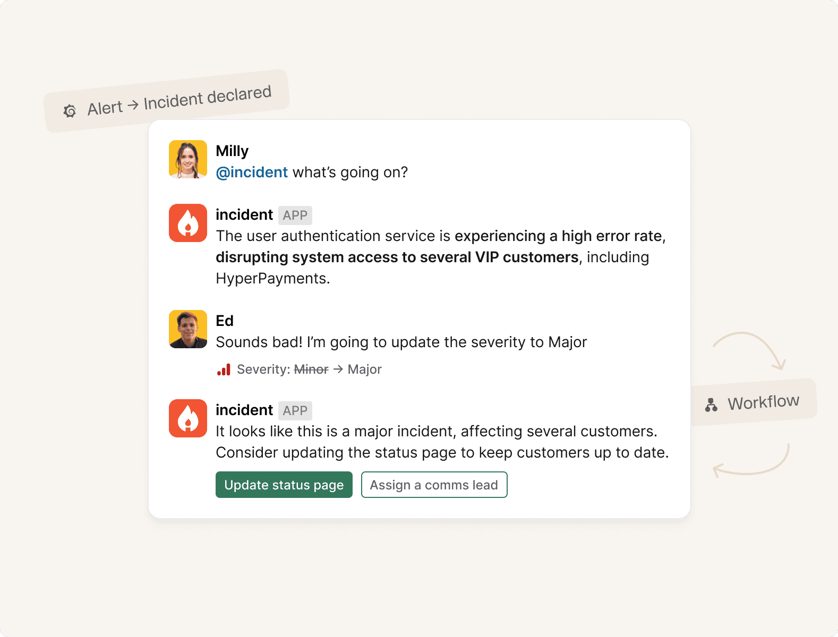The height and width of the screenshot is (637, 838).
Task: Click the red severity bar chart icon
Action: 224,369
